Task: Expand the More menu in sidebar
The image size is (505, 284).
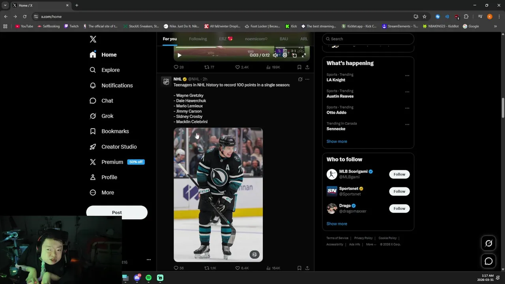Action: 102,192
